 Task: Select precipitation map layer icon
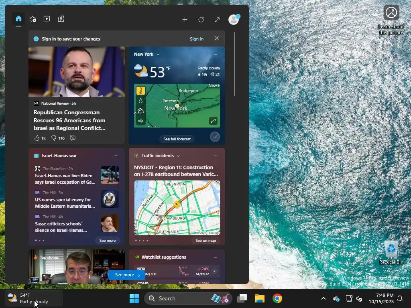pyautogui.click(x=141, y=101)
